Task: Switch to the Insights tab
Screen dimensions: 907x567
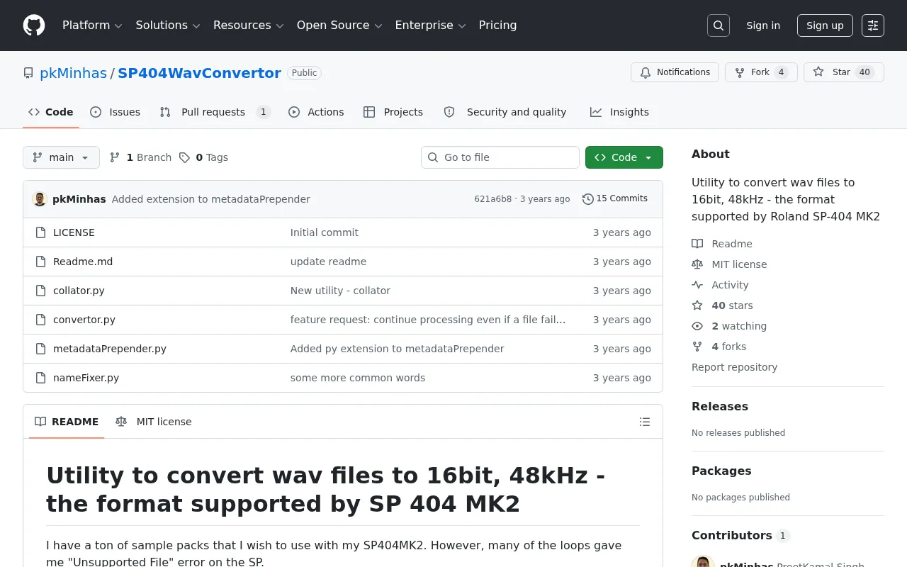Action: (x=619, y=112)
